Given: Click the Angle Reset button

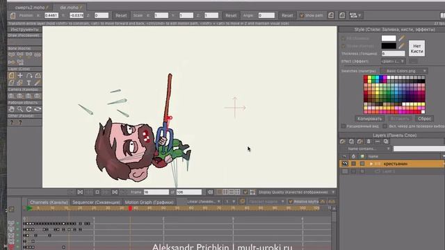Looking at the screenshot, I should pos(287,15).
